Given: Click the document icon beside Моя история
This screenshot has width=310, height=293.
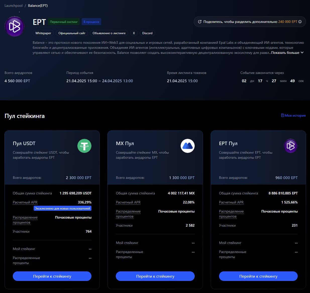Looking at the screenshot, I should pyautogui.click(x=282, y=115).
